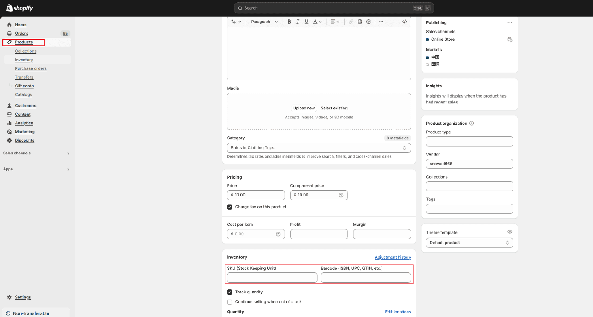Viewport: 593px width, 317px height.
Task: Insert an image using the editor toolbar icon
Action: [x=359, y=22]
